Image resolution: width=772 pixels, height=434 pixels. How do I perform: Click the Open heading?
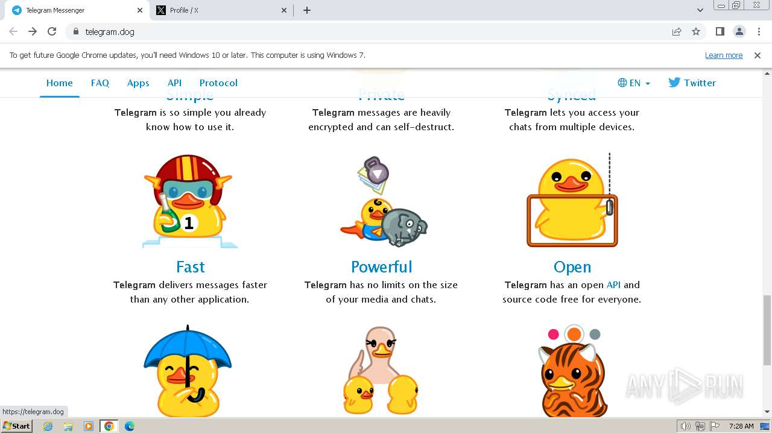point(572,267)
